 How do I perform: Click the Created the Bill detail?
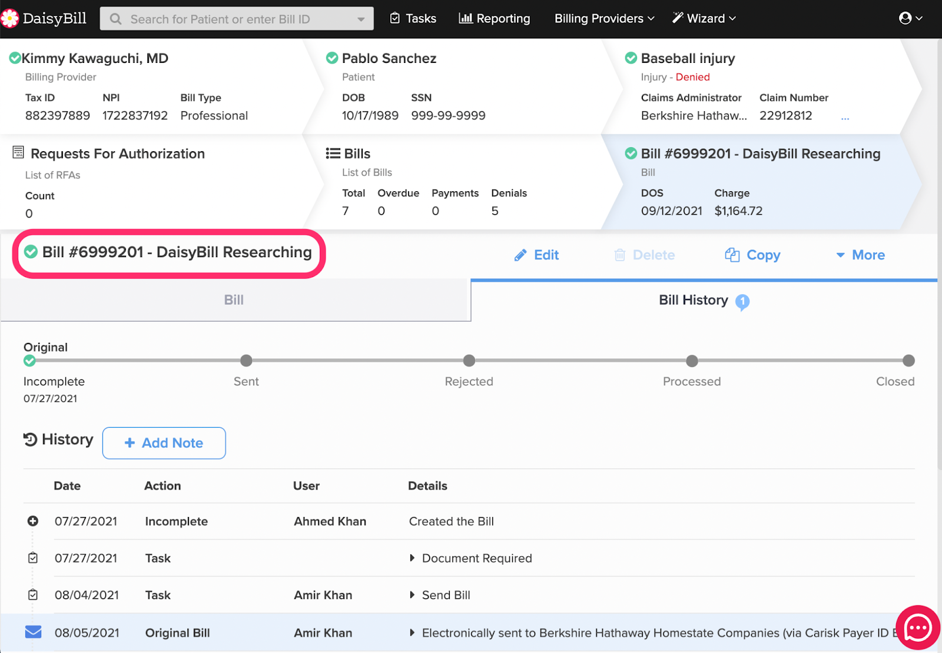point(452,521)
